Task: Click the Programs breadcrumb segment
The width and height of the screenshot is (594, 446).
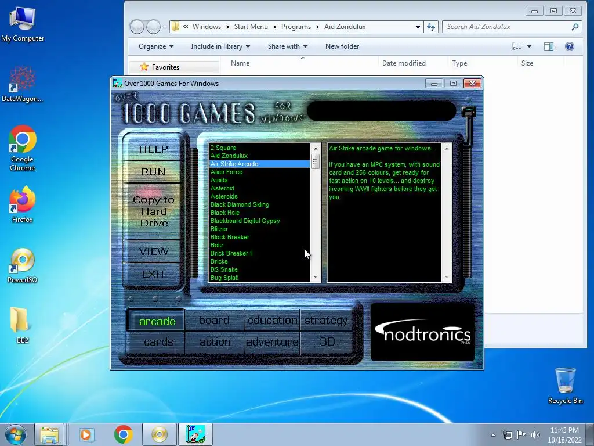Action: pos(296,27)
